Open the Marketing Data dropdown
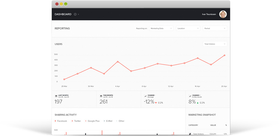The height and width of the screenshot is (137, 279). (161, 28)
